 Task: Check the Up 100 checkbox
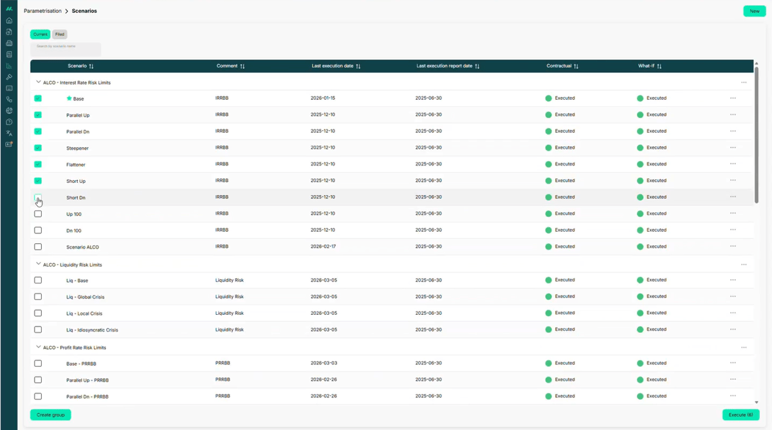coord(38,214)
